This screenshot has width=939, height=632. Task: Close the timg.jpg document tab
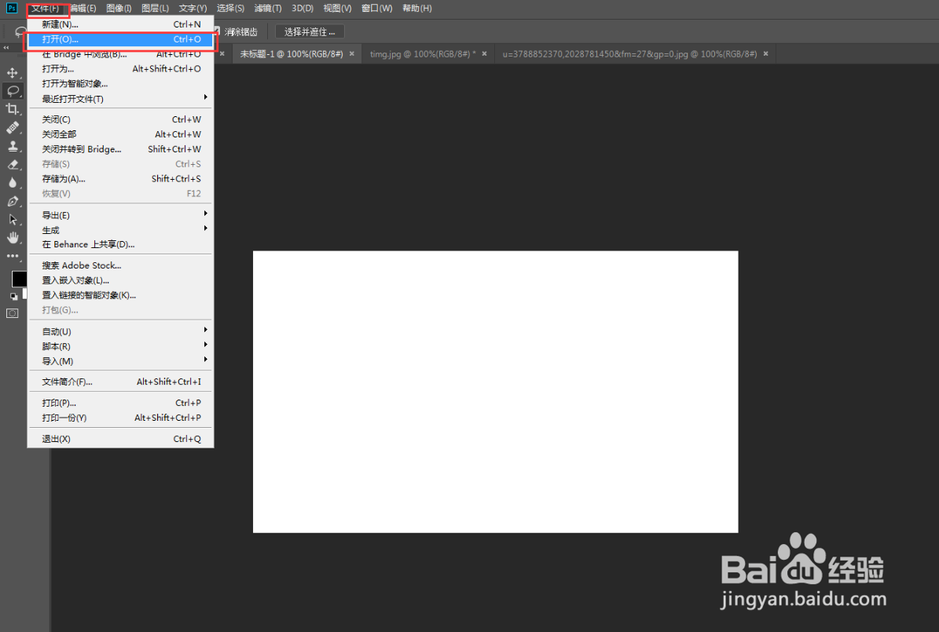coord(485,54)
